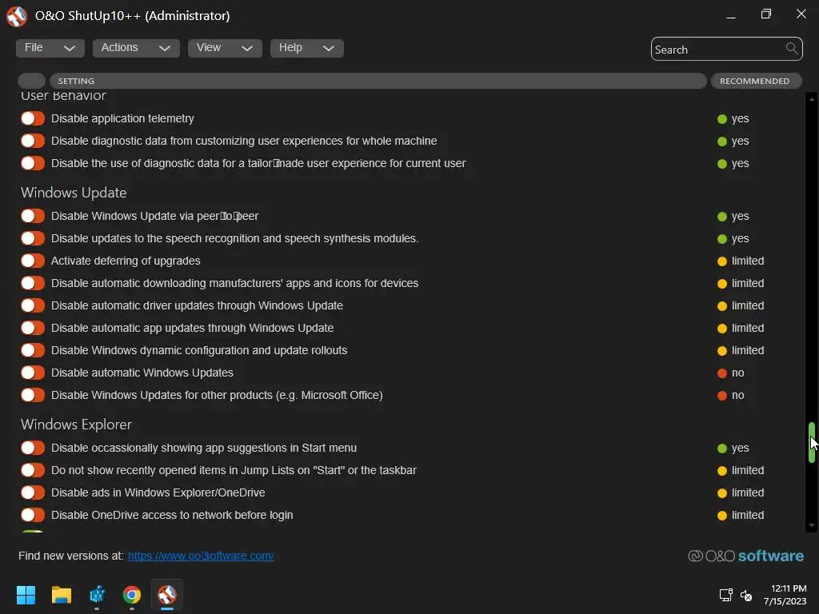Toggle Activate deferring of upgrades
The width and height of the screenshot is (819, 614).
(32, 261)
